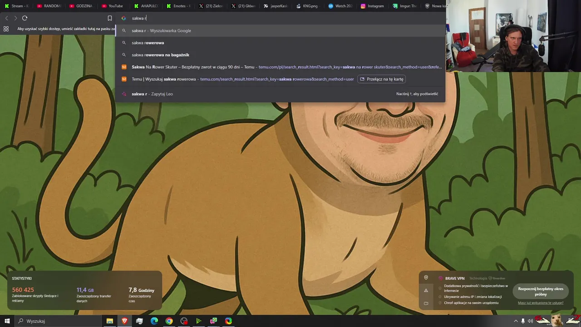Switch to the 'Imgur: The' tab
This screenshot has height=327, width=581.
click(x=405, y=6)
